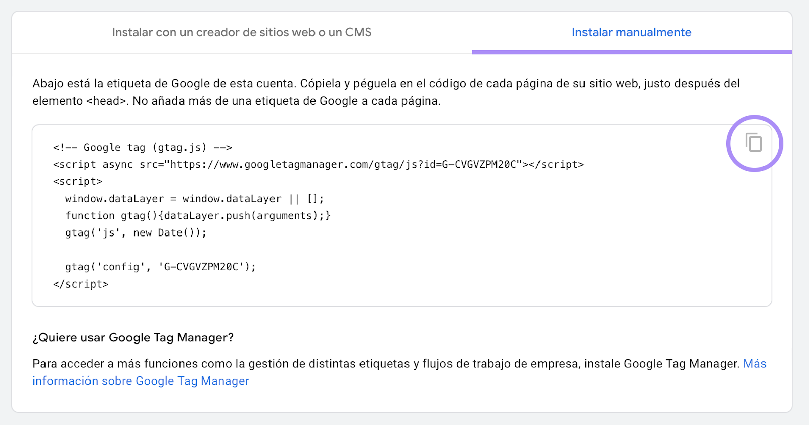This screenshot has height=425, width=809.
Task: Click the 'Abajo está la etiqueta de Google' instruction paragraph
Action: [x=386, y=92]
